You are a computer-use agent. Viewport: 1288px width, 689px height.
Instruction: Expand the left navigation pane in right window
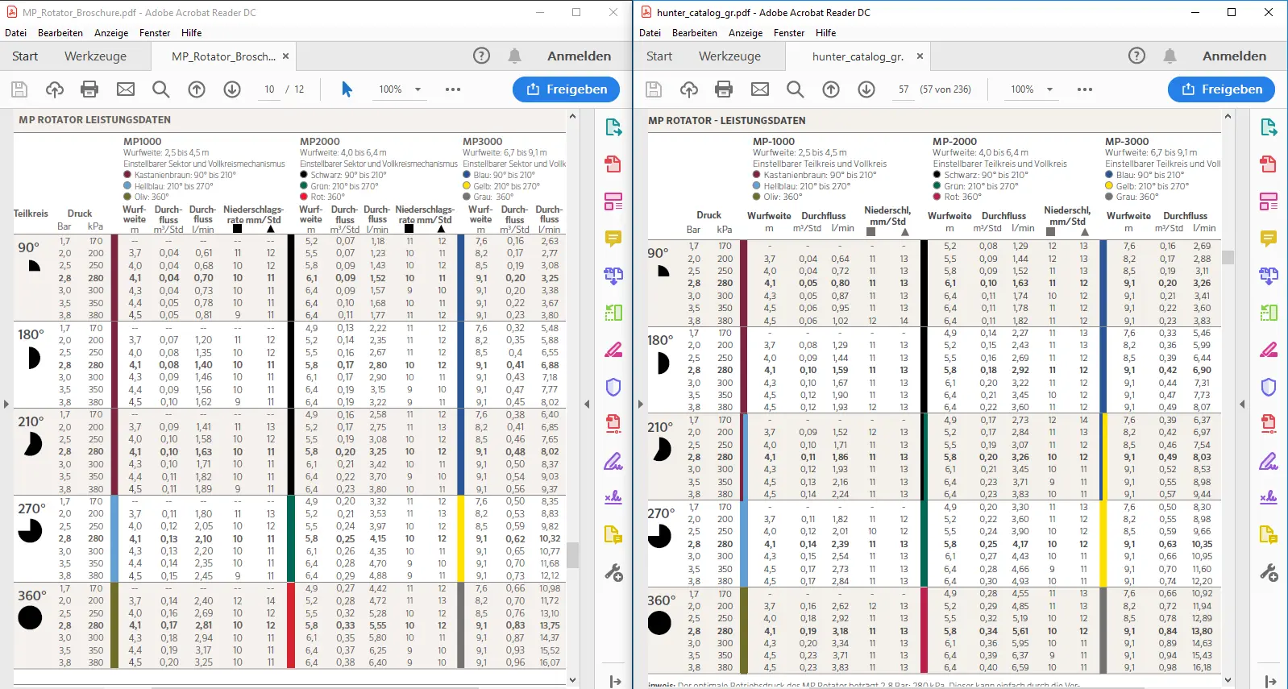pyautogui.click(x=641, y=404)
